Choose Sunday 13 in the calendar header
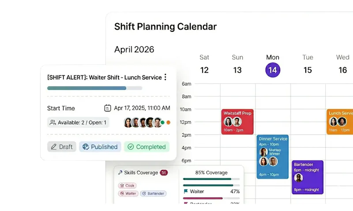The height and width of the screenshot is (211, 353). tap(237, 70)
